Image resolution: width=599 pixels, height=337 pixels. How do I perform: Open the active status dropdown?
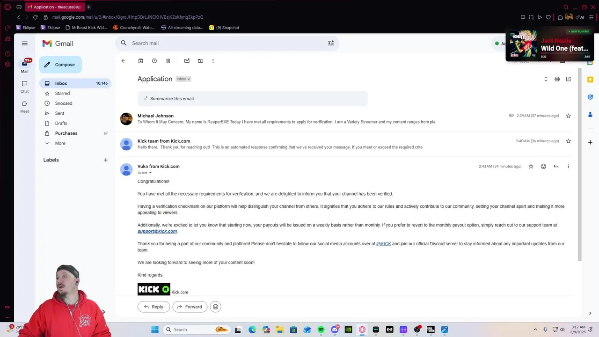pos(500,44)
